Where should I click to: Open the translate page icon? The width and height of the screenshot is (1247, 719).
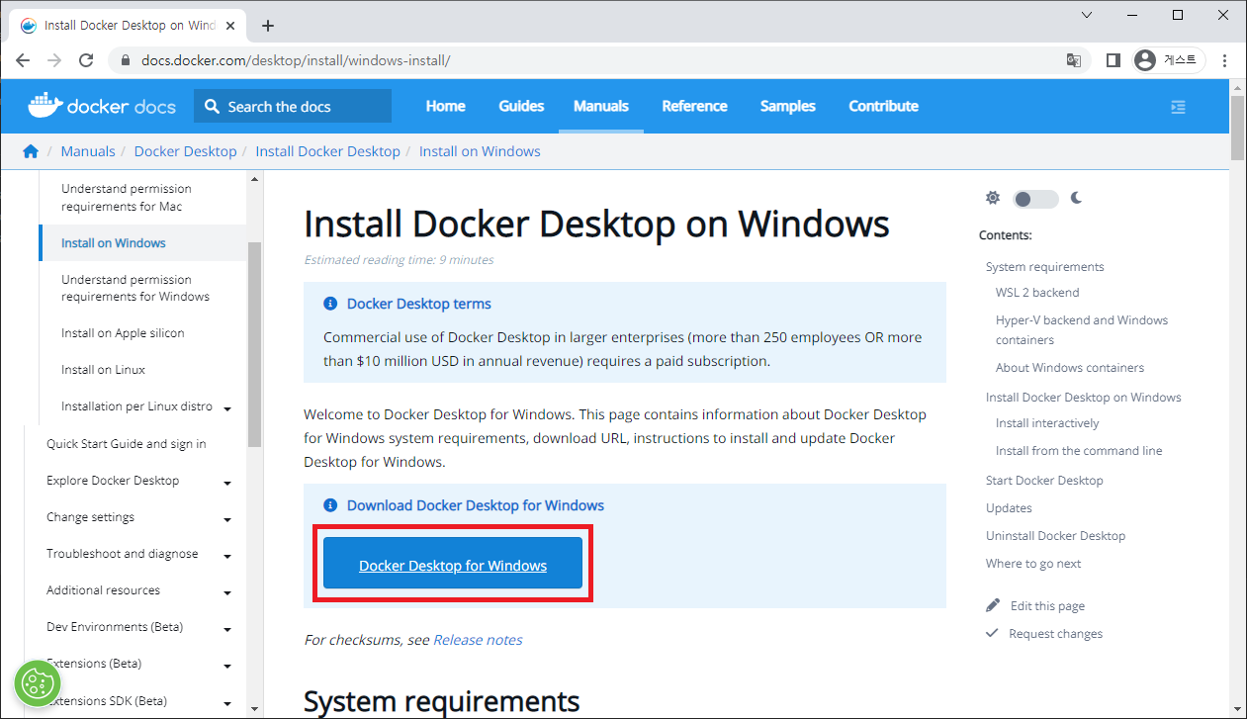(x=1073, y=60)
